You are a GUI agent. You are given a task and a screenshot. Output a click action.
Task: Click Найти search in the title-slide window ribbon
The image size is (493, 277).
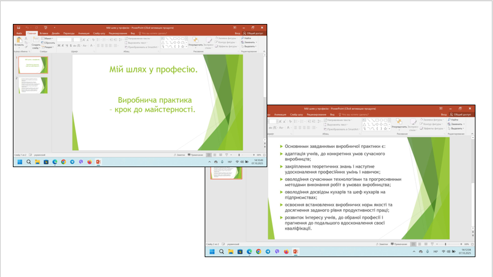[x=246, y=39]
